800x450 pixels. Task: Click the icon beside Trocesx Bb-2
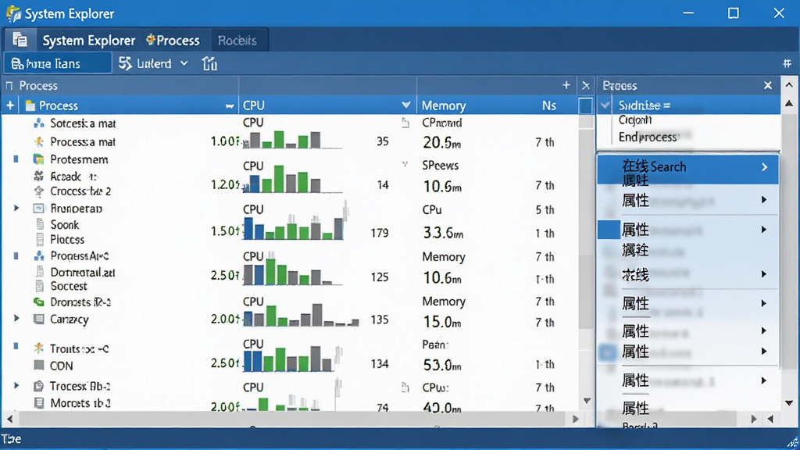(x=39, y=386)
